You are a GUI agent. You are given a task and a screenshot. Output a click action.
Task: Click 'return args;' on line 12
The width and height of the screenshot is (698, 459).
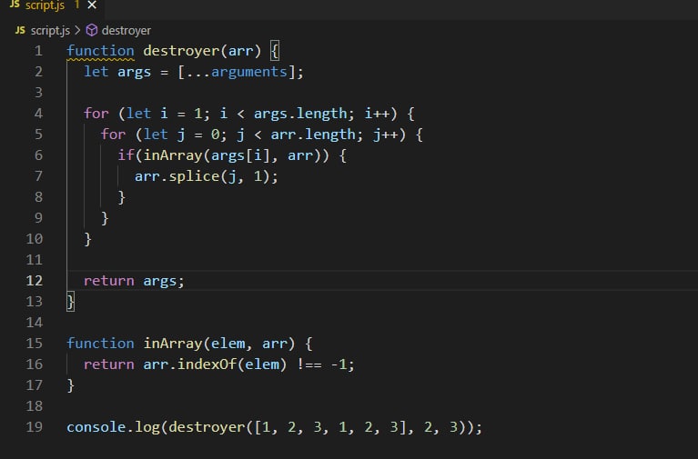tap(134, 281)
